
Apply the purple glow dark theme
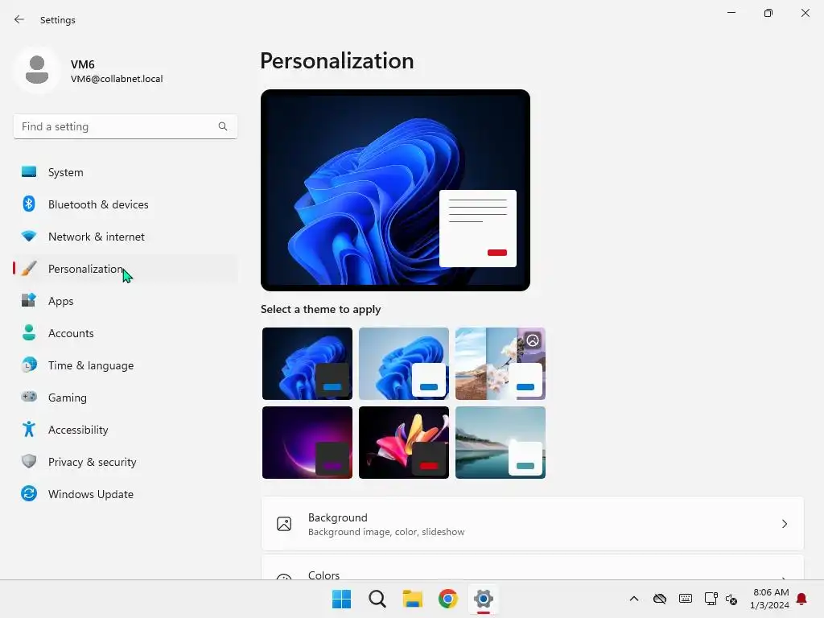pos(307,443)
